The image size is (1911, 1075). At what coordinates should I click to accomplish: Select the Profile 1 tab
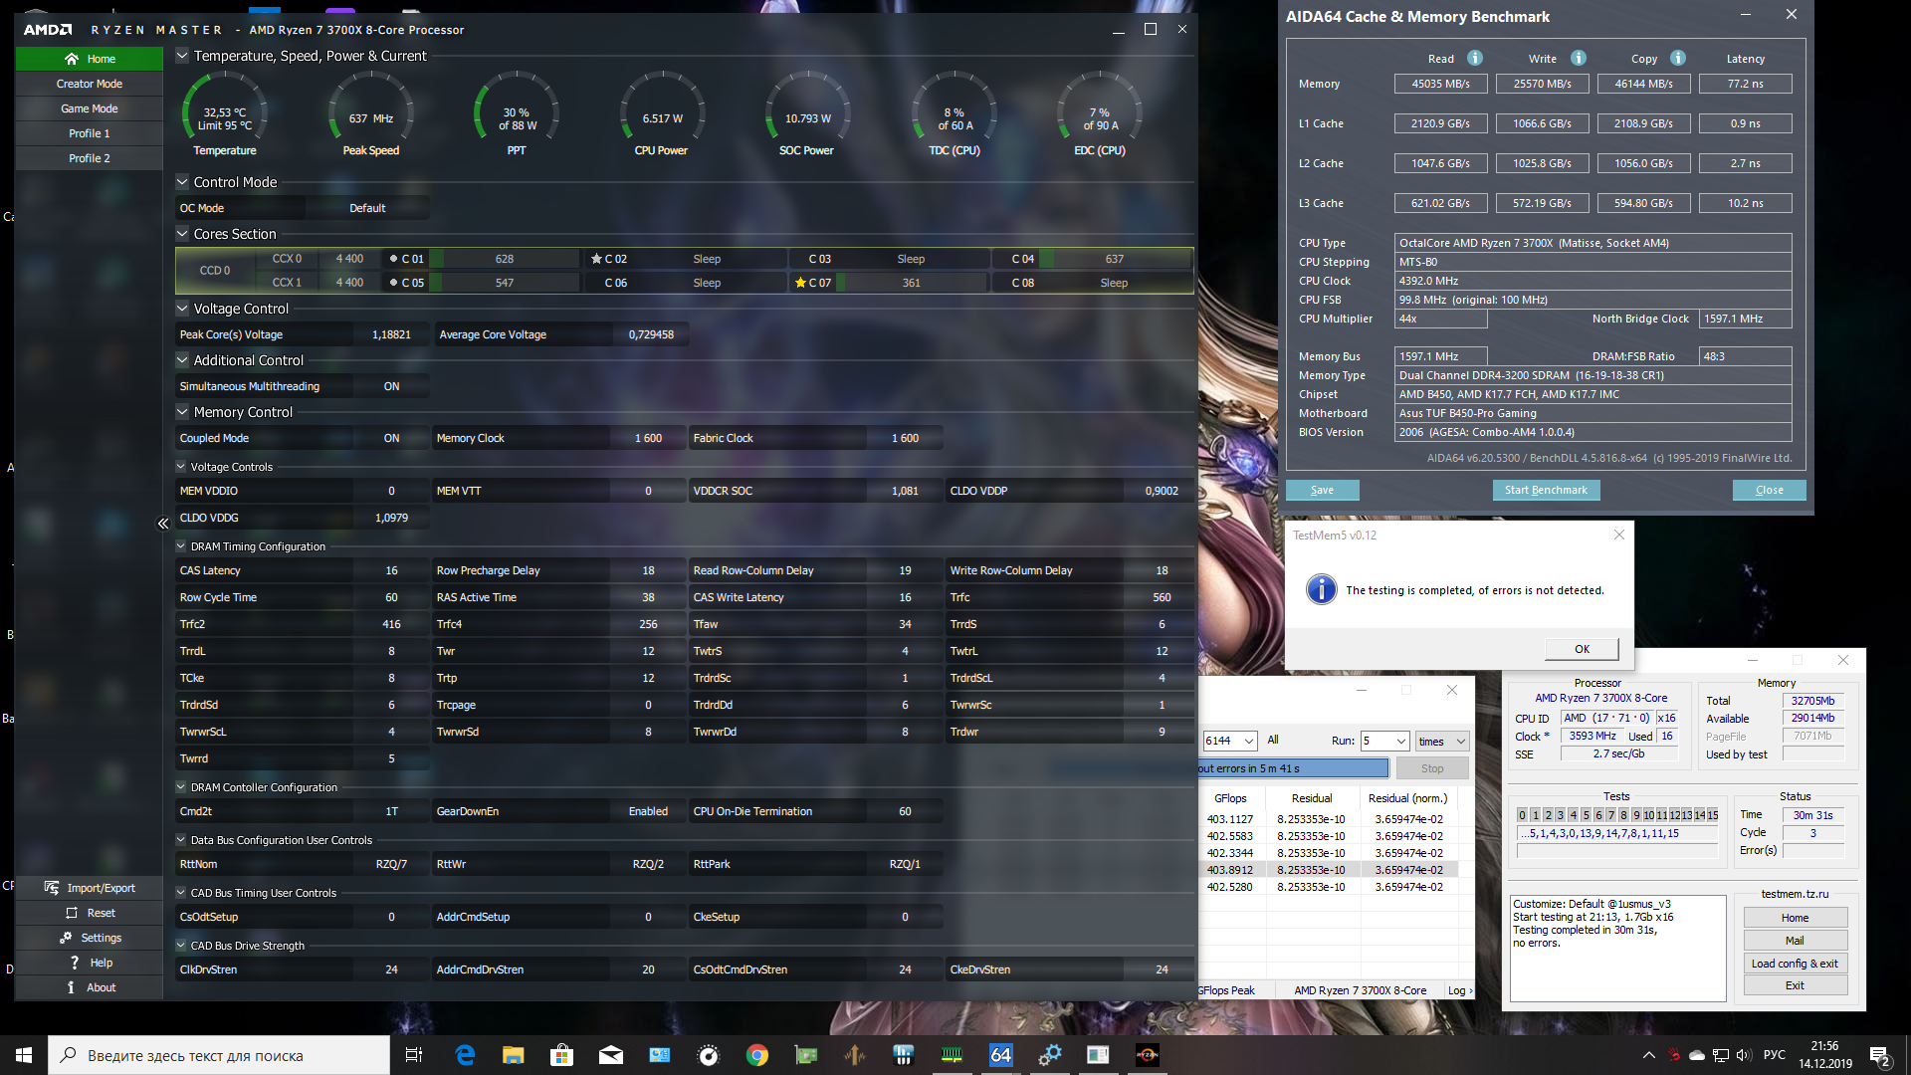[x=89, y=133]
